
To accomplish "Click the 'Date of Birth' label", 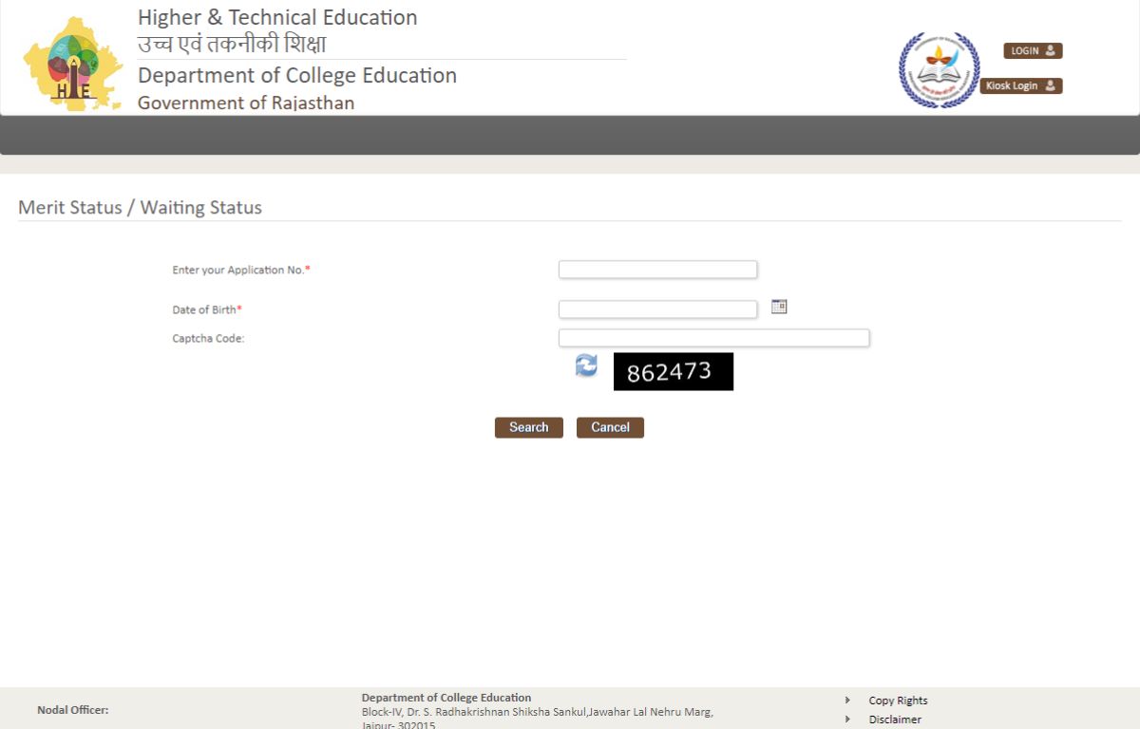I will coord(207,310).
